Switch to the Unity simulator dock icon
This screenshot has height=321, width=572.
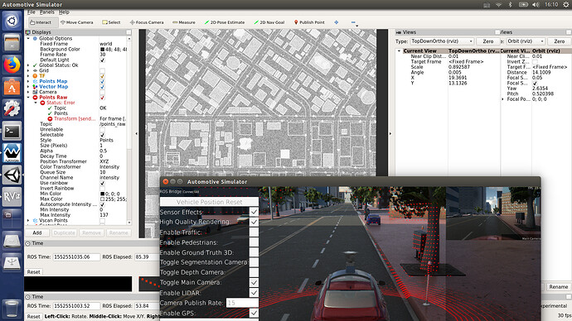point(12,175)
